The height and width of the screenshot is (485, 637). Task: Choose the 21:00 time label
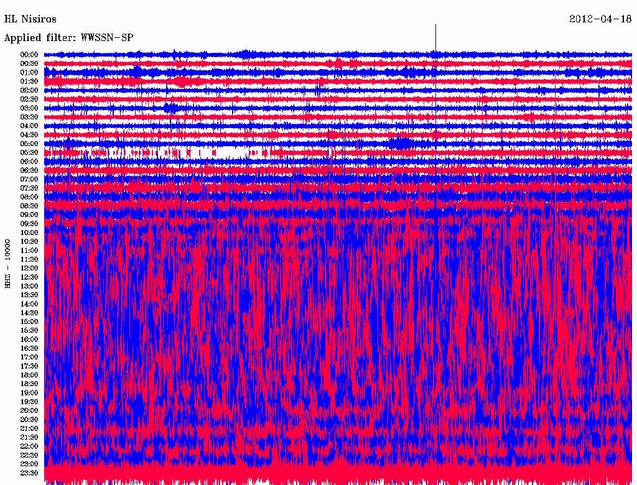pyautogui.click(x=29, y=428)
